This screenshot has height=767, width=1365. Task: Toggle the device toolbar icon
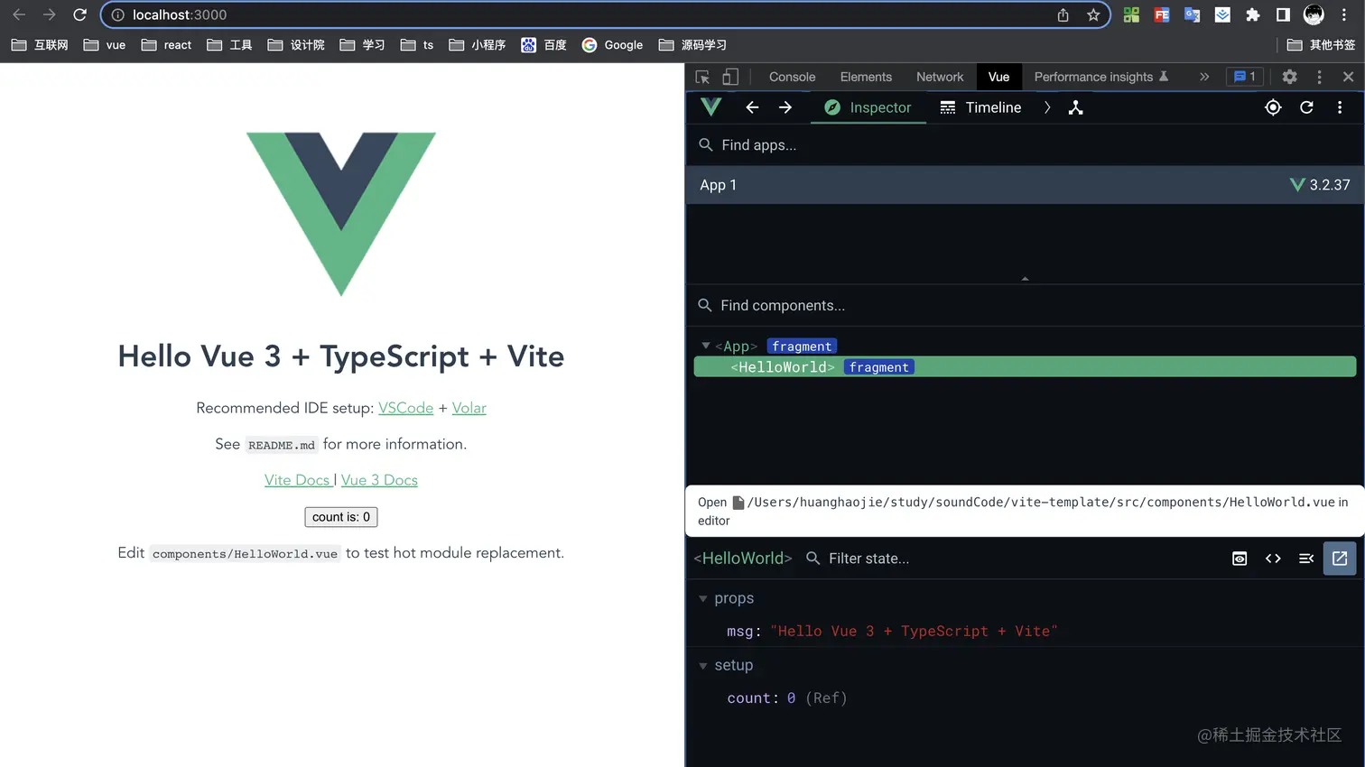730,77
